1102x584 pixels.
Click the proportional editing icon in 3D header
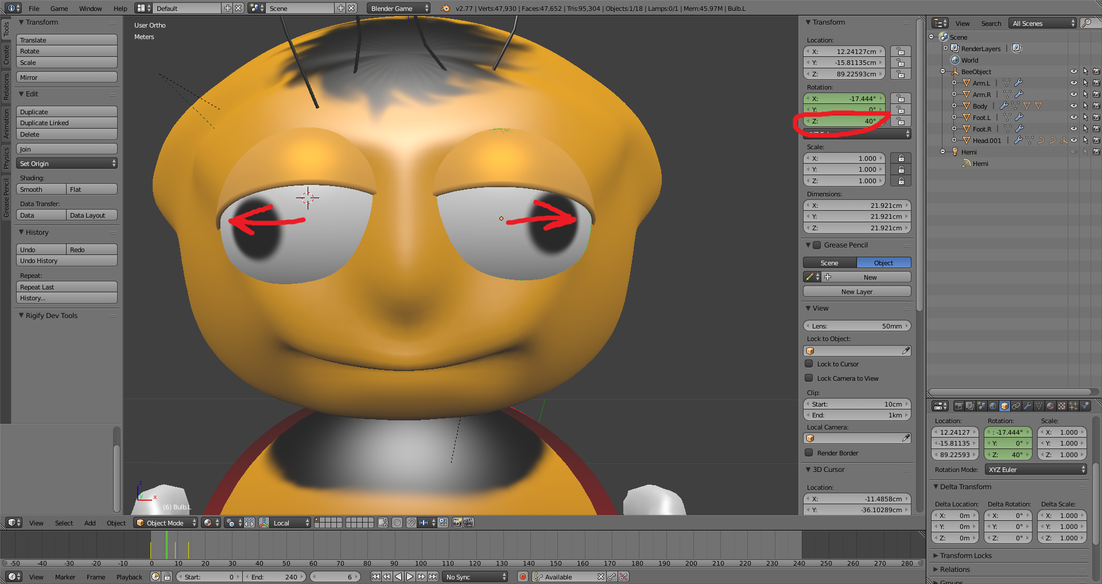[x=397, y=523]
